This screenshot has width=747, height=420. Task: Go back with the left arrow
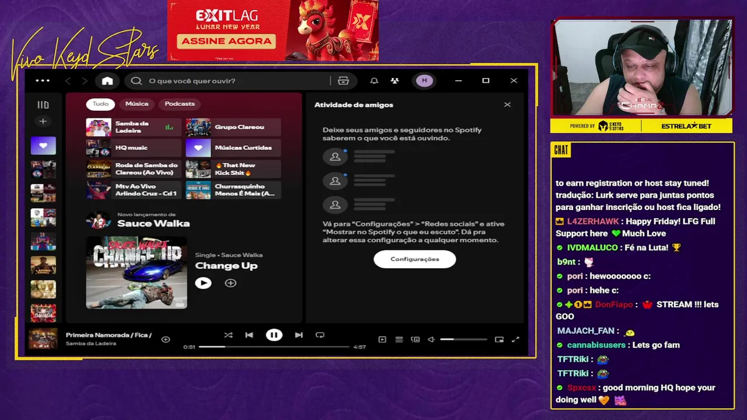coord(68,80)
